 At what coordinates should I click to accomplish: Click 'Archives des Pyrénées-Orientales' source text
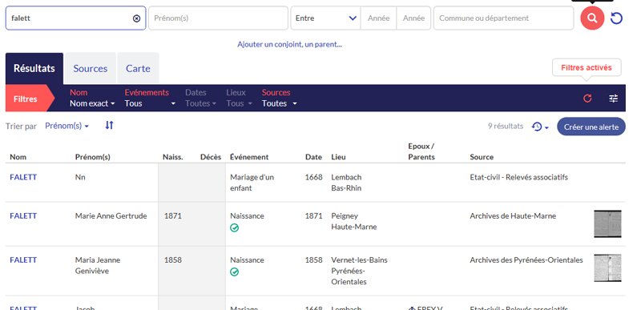coord(526,260)
